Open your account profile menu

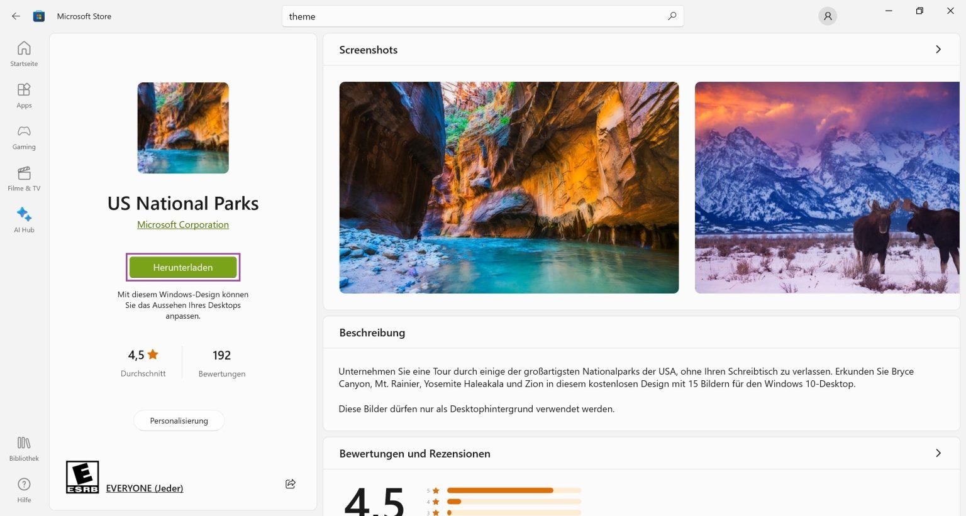click(827, 16)
